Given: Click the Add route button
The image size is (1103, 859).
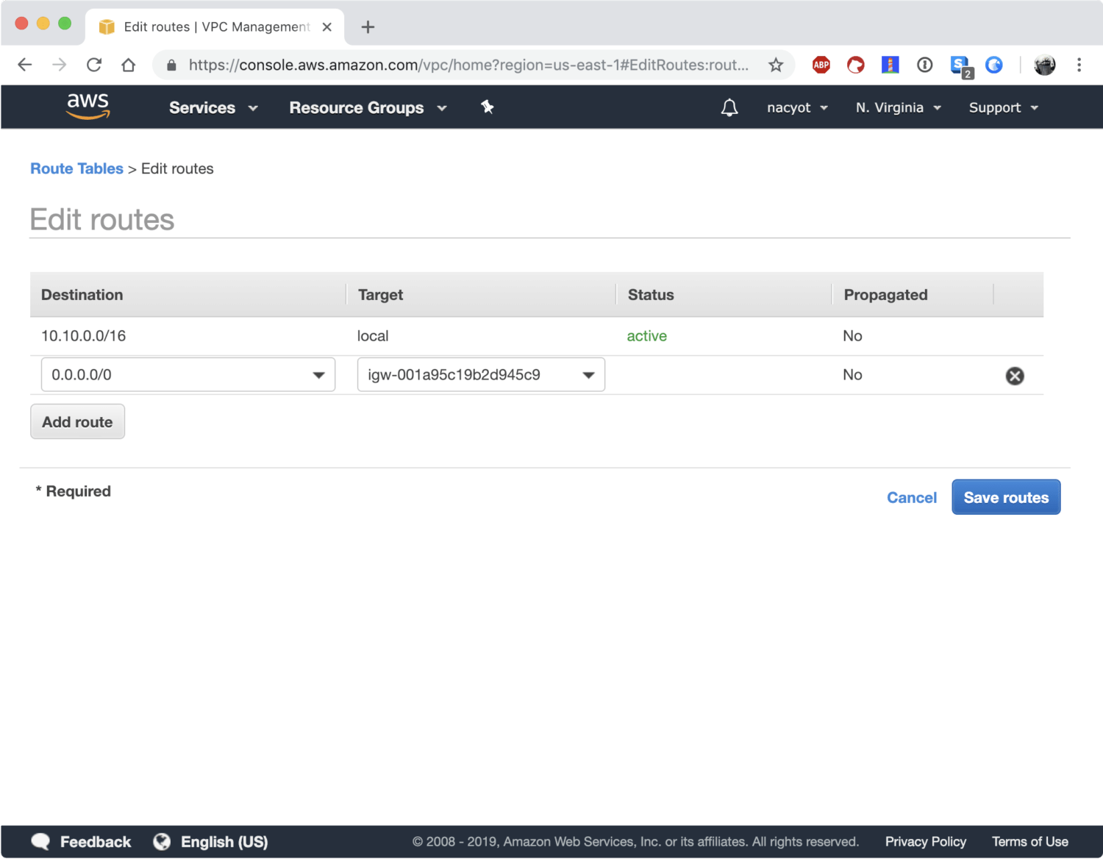Looking at the screenshot, I should 77,421.
